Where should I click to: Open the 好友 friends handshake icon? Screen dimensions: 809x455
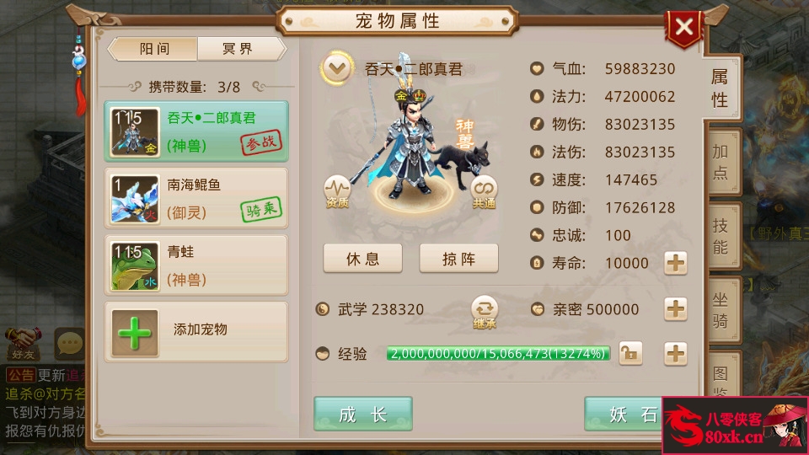23,344
